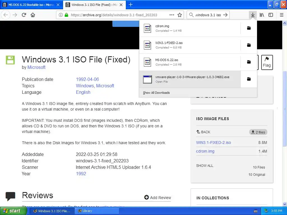Open the Windows topic link
The height and width of the screenshot is (215, 287).
85,86
